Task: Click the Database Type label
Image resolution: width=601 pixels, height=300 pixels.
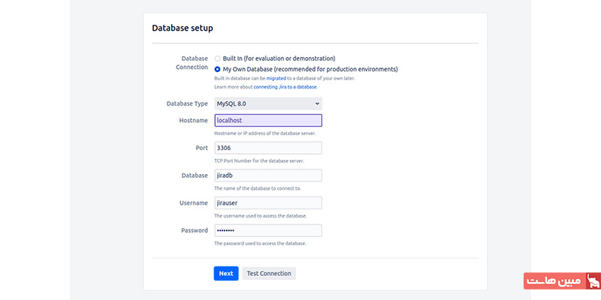Action: 187,103
